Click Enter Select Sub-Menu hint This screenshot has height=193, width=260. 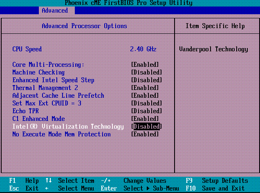pyautogui.click(x=140, y=189)
